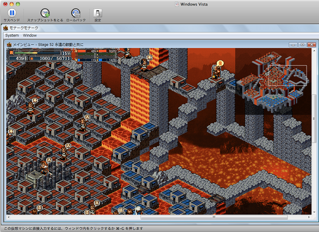Select the character with the orange speech bubble on the bridge
This screenshot has width=319, height=232.
pyautogui.click(x=216, y=70)
